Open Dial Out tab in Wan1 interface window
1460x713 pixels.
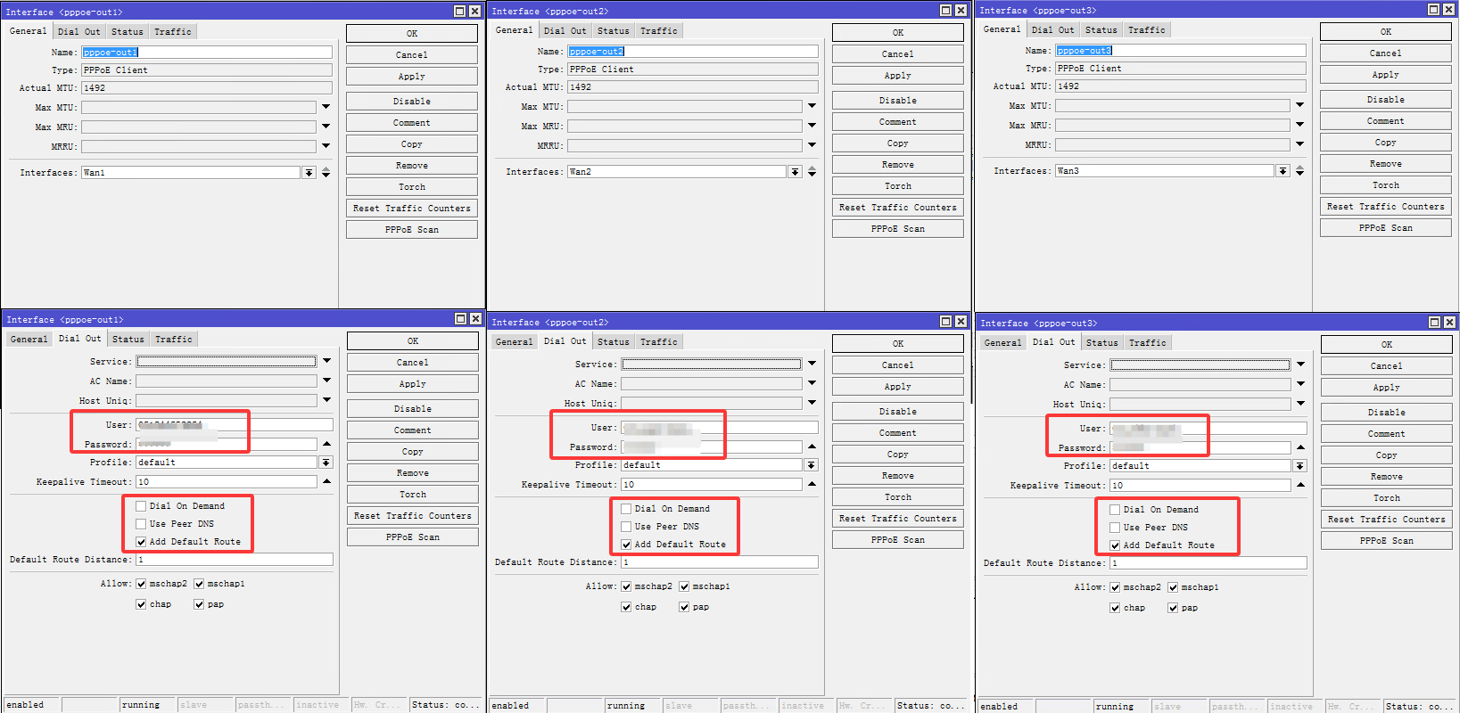(x=79, y=32)
